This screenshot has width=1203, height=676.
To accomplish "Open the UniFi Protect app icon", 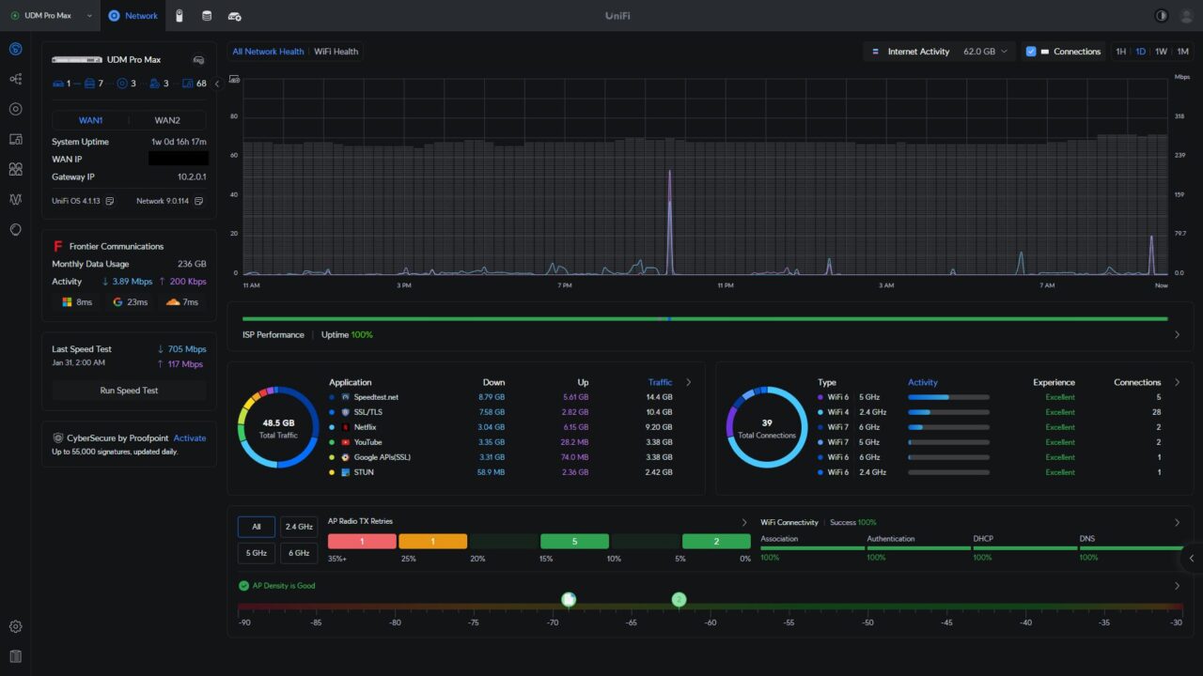I will 179,15.
